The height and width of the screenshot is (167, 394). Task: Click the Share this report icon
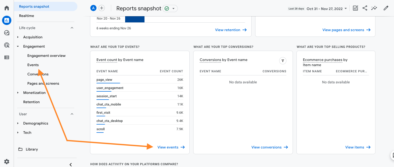tap(365, 8)
